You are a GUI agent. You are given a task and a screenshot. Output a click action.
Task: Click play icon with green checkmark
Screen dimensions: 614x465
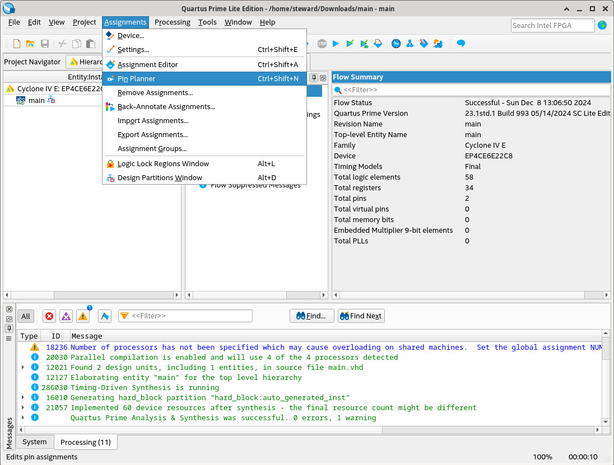click(x=350, y=44)
